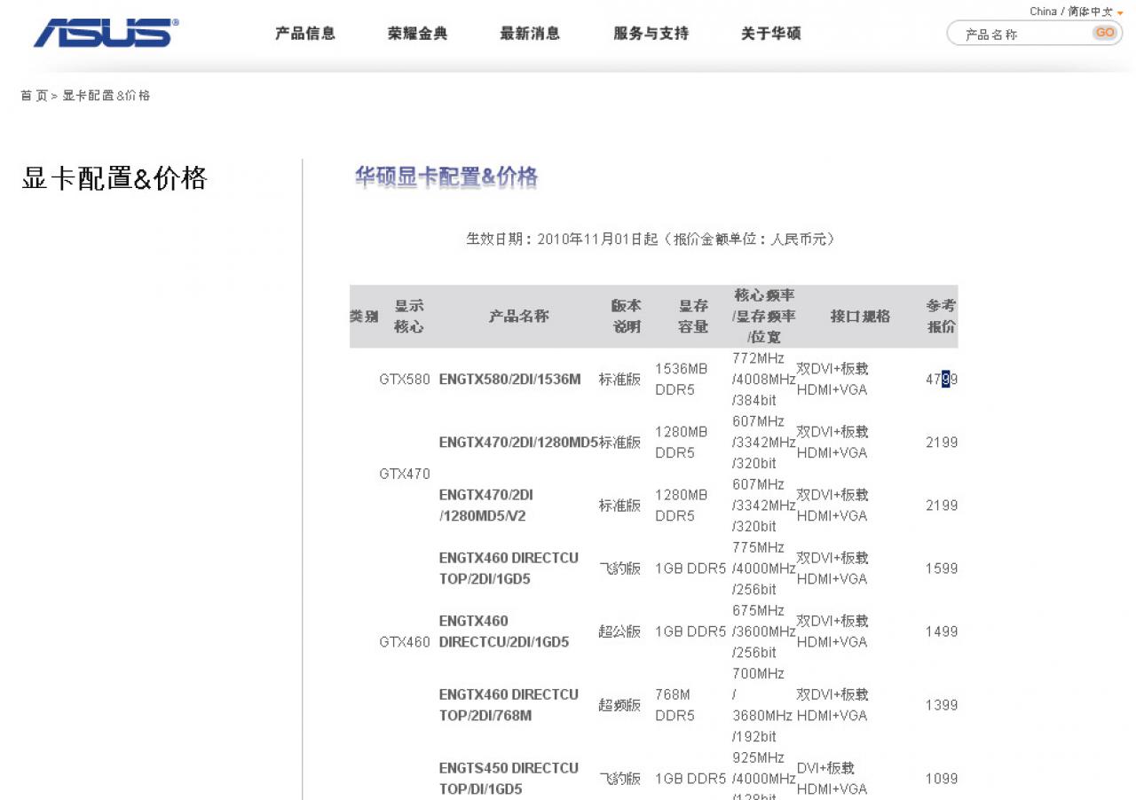The width and height of the screenshot is (1136, 800).
Task: Open the 荣耀金典 menu
Action: [417, 34]
